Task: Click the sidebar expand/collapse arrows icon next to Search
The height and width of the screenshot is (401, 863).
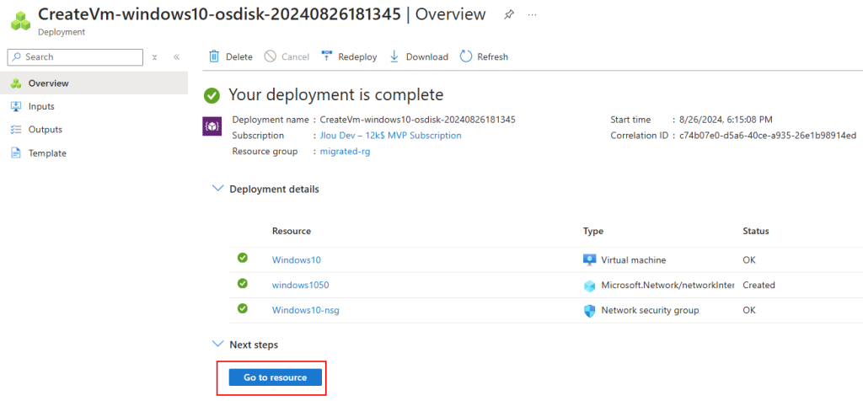Action: tap(155, 56)
